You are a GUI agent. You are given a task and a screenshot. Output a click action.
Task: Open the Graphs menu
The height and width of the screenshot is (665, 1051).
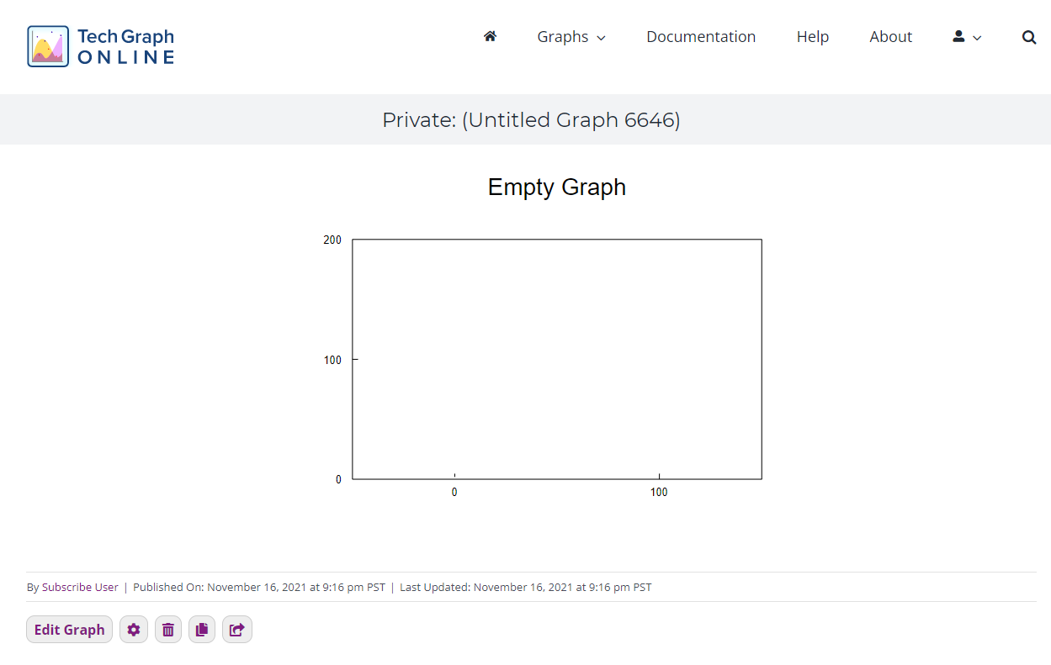(x=563, y=36)
